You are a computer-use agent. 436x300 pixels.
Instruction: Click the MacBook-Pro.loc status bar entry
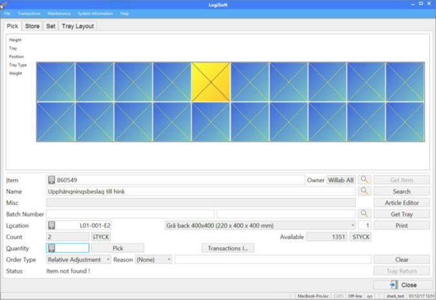(313, 296)
